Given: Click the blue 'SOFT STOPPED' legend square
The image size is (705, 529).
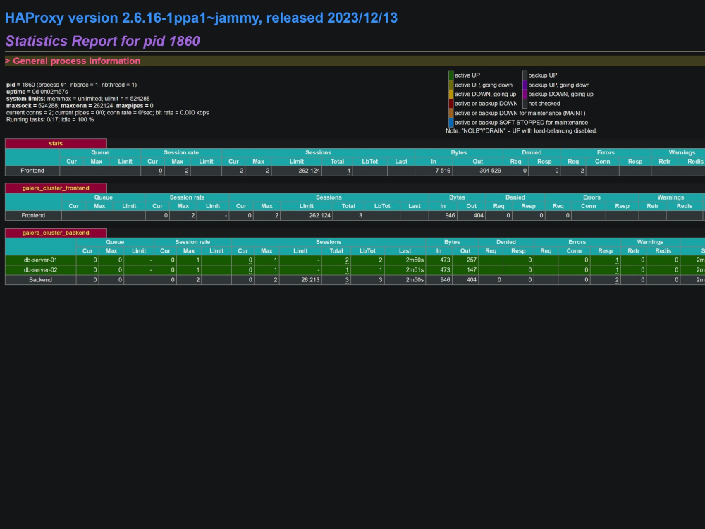Looking at the screenshot, I should [450, 122].
